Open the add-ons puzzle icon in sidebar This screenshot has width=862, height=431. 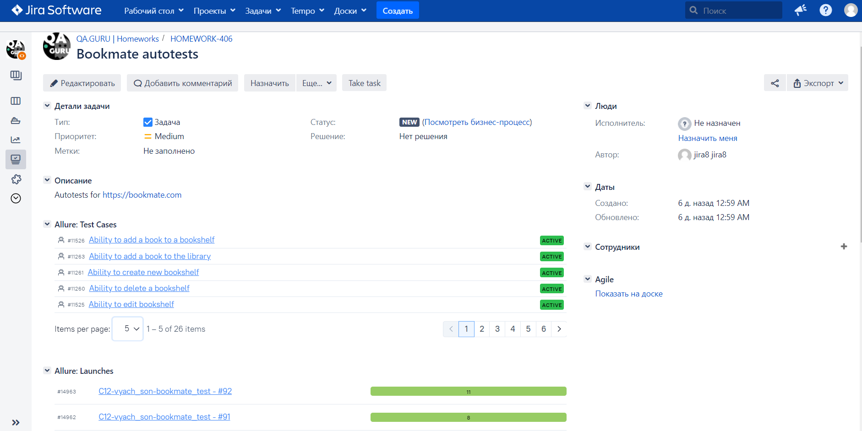[16, 179]
